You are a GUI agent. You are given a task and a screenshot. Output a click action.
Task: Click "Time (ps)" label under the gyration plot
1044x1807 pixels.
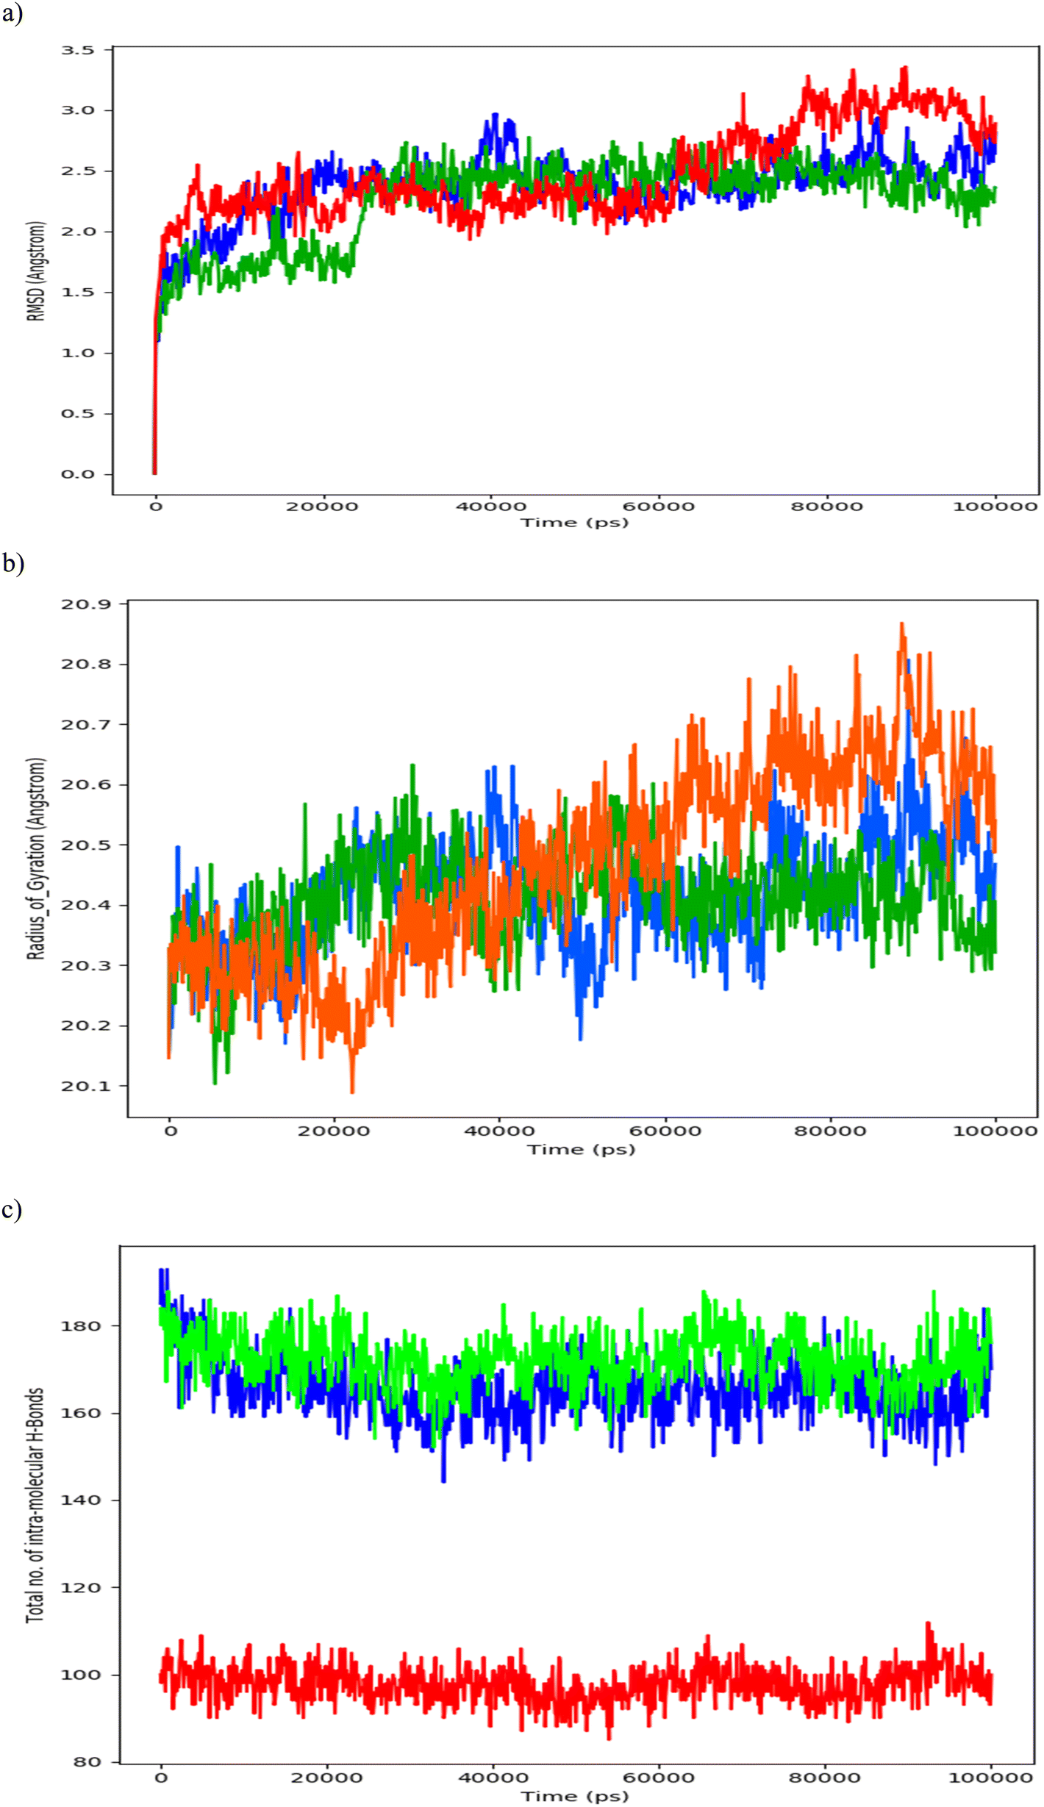(581, 1149)
